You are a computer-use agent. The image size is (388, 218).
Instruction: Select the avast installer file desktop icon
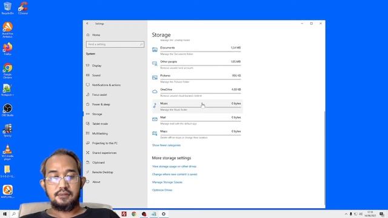pyautogui.click(x=7, y=192)
